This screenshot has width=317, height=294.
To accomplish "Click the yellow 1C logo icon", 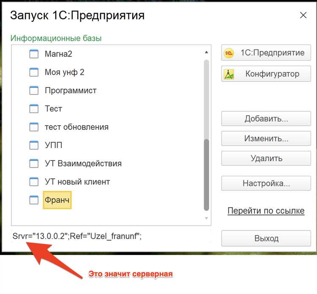I will 229,53.
